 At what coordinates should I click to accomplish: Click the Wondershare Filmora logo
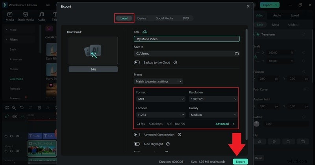coord(4,5)
